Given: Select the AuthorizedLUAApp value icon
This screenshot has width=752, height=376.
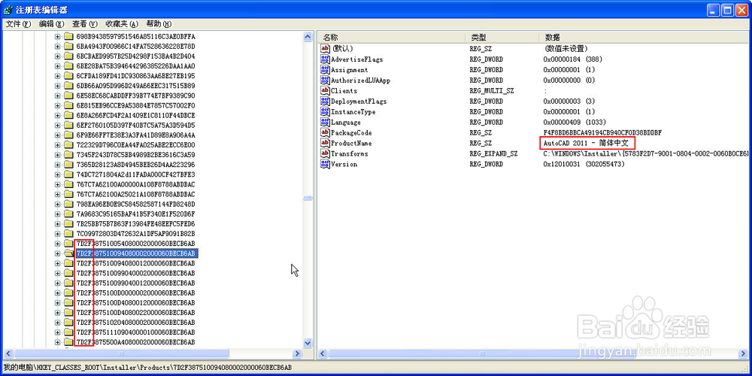Looking at the screenshot, I should tap(325, 80).
